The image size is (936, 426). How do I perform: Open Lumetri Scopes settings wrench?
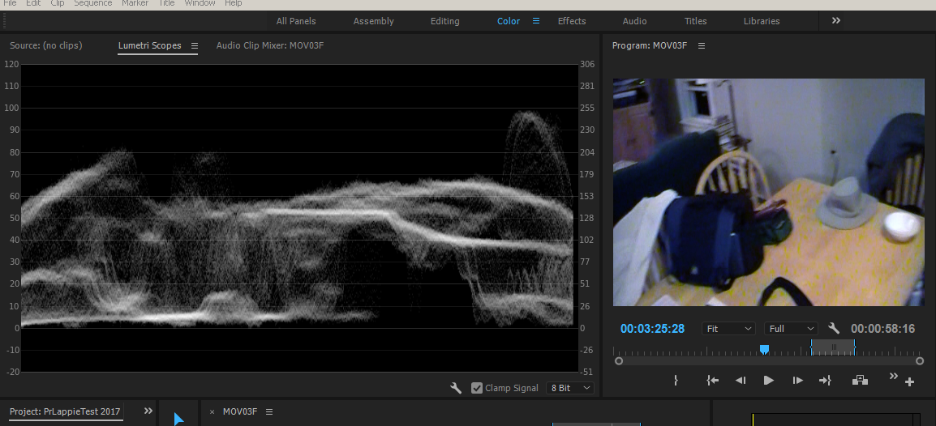pyautogui.click(x=456, y=388)
